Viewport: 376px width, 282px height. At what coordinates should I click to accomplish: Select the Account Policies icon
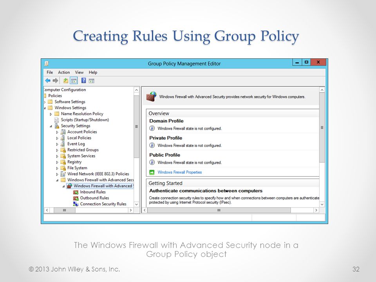click(63, 132)
